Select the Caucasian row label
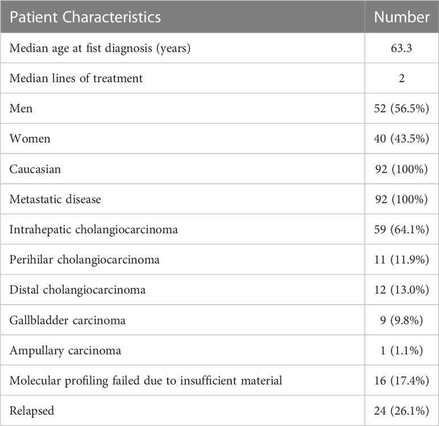 (x=35, y=169)
